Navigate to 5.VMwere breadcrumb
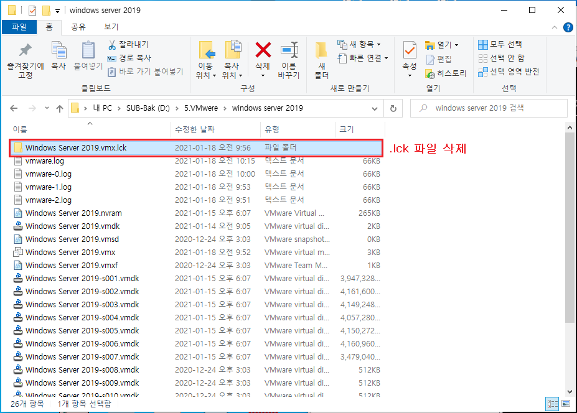The width and height of the screenshot is (577, 413). click(x=201, y=108)
